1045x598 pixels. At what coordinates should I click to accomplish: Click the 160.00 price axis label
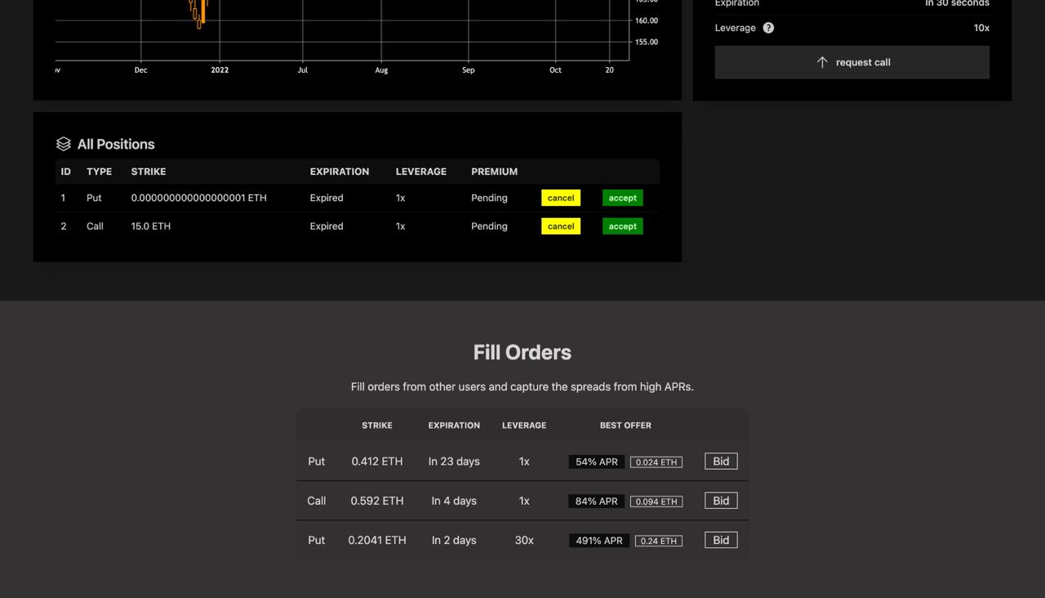(x=647, y=20)
